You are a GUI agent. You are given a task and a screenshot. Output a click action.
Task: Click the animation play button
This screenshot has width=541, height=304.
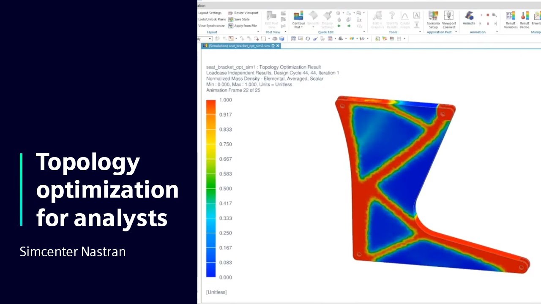tap(481, 15)
